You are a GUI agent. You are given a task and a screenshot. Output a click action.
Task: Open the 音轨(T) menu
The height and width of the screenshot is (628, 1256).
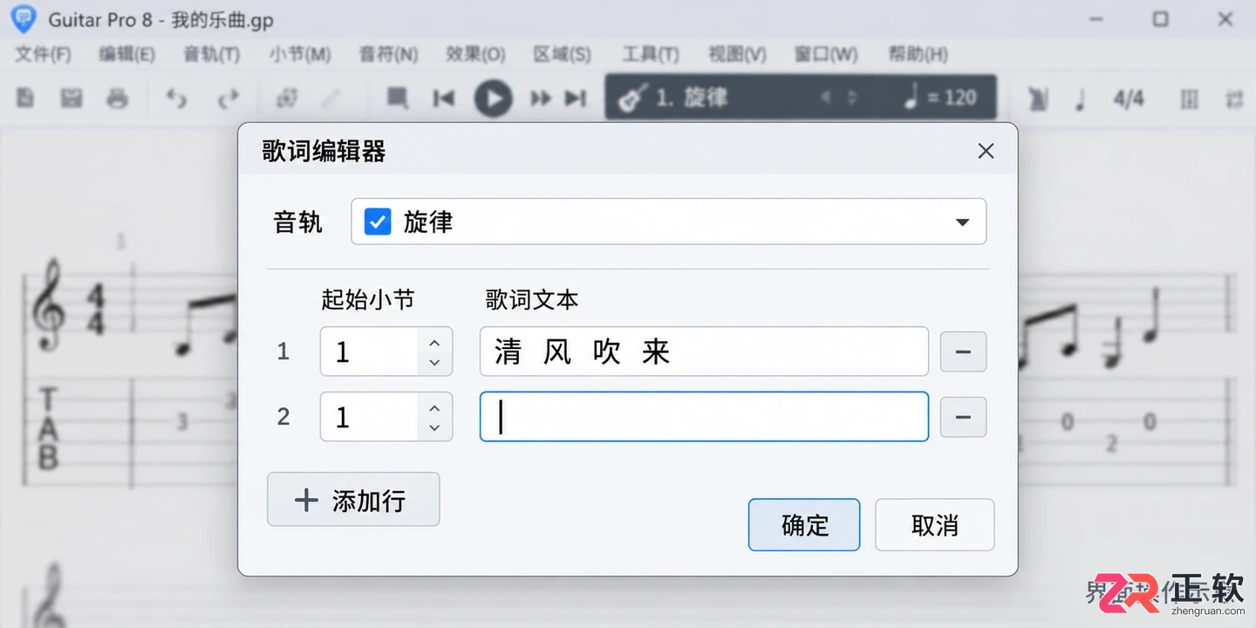[212, 54]
